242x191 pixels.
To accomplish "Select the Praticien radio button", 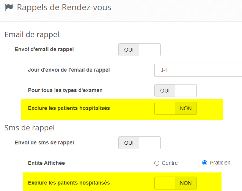I will point(204,163).
